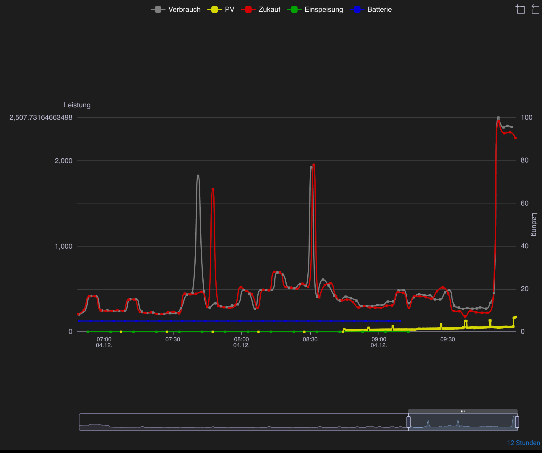Click the zoom reset (back) icon

pos(535,9)
